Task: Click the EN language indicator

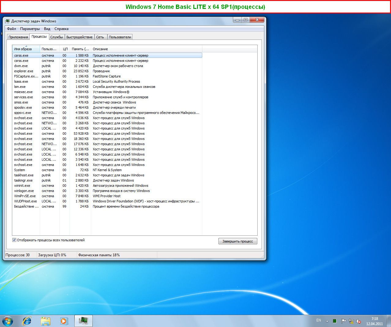Action: (x=318, y=320)
